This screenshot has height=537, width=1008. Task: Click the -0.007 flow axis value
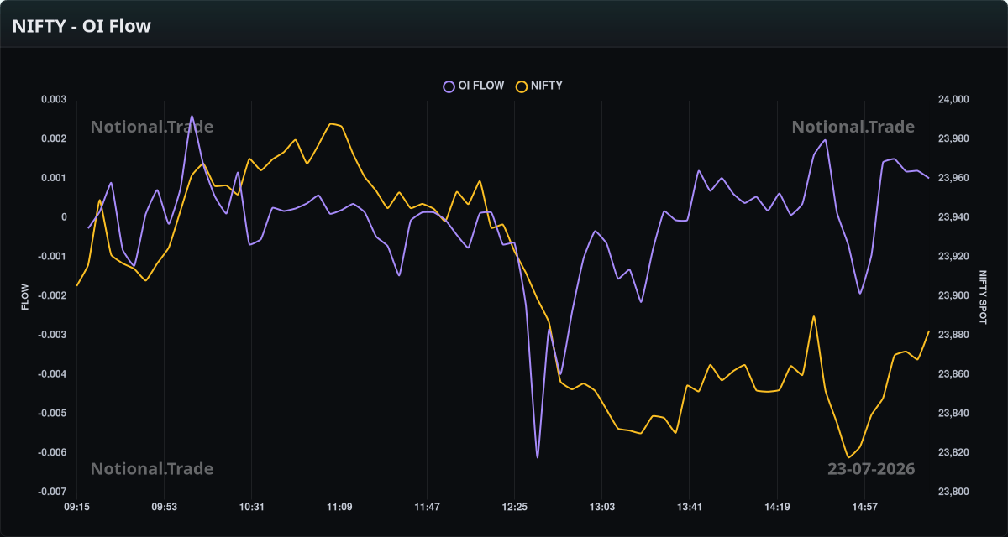click(52, 492)
